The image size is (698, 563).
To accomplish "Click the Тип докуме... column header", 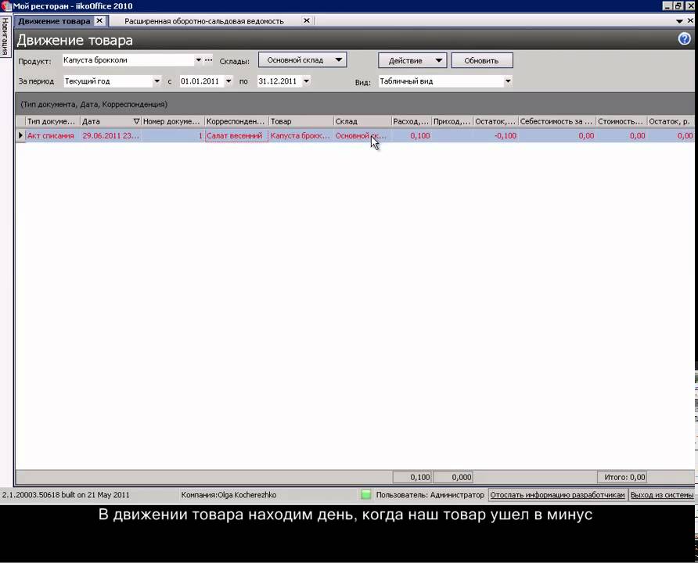I will coord(52,121).
